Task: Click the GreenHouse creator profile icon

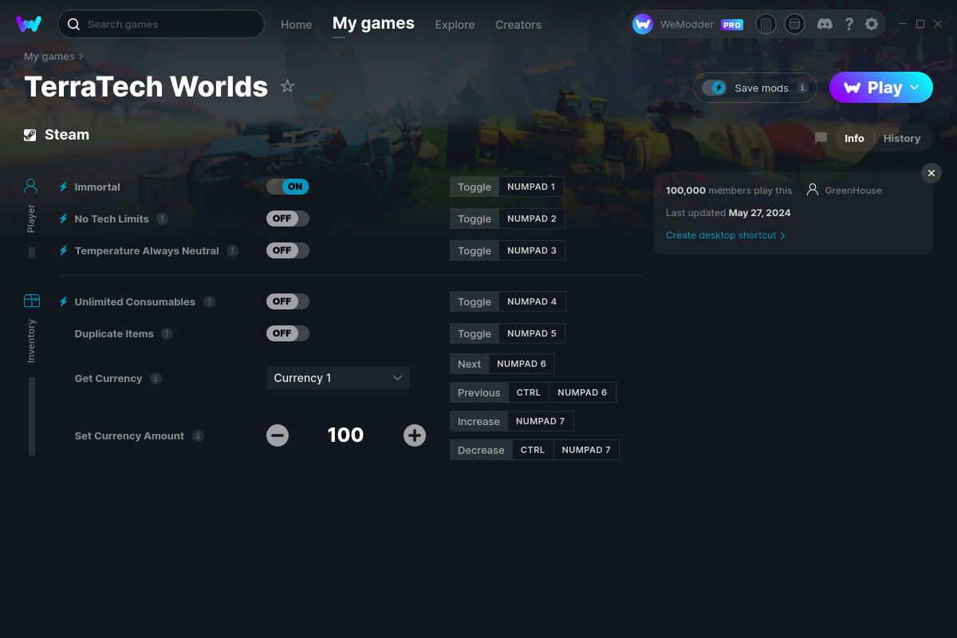Action: click(x=813, y=190)
